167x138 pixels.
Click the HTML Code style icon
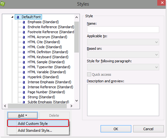tap(24, 47)
